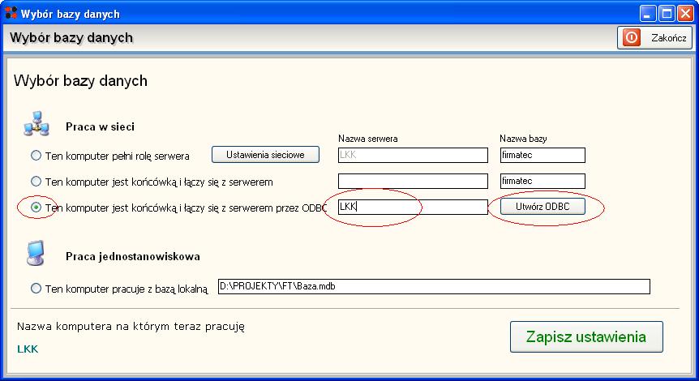Click the single computer icon near Praca jednostanowiskowa
The image size is (699, 381).
(x=36, y=253)
